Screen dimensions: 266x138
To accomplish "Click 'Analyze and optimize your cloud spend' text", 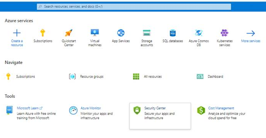I will pos(227,116).
